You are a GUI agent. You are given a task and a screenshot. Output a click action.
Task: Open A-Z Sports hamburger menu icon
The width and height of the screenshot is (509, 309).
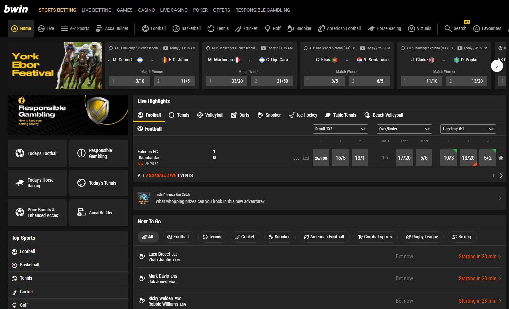click(x=64, y=29)
